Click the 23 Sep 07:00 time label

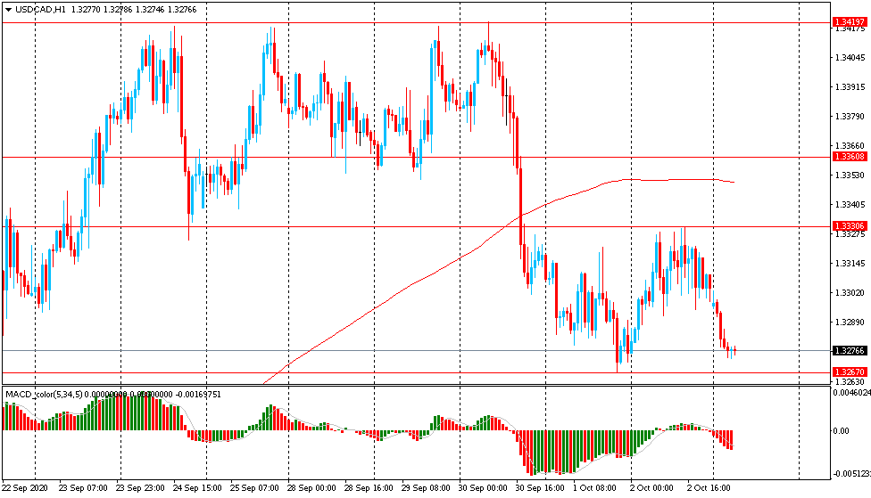[x=83, y=488]
